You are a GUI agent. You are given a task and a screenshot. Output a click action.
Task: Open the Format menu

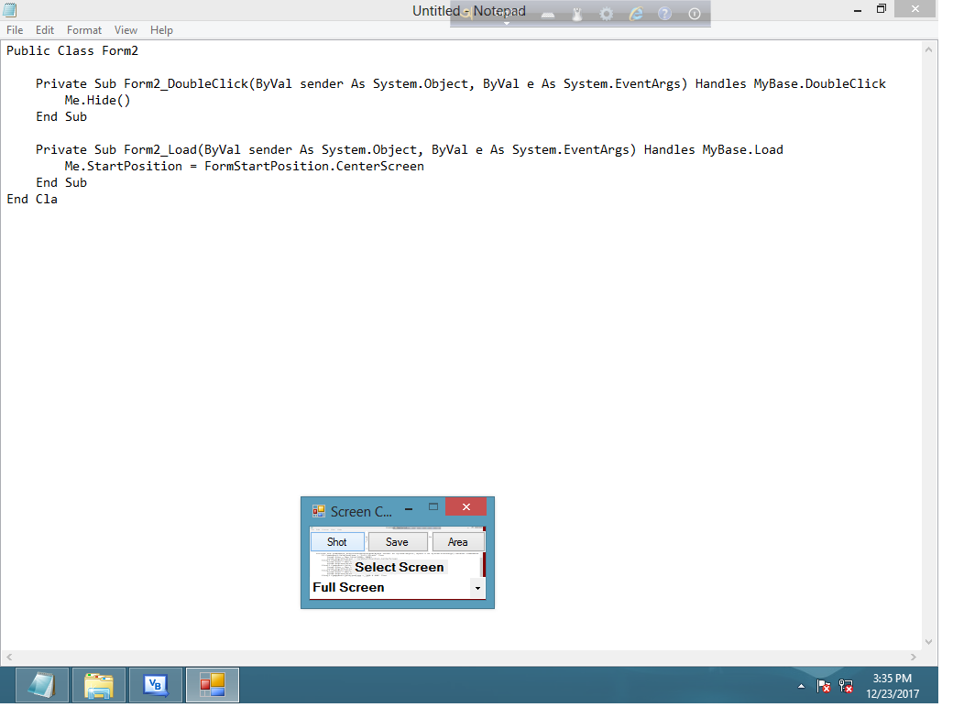click(83, 29)
